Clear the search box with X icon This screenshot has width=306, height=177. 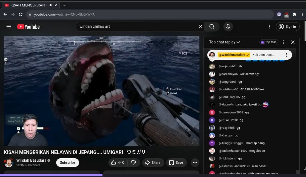point(200,26)
